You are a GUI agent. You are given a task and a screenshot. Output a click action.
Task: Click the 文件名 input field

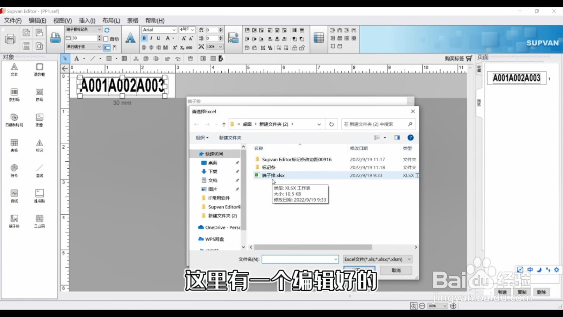point(300,259)
